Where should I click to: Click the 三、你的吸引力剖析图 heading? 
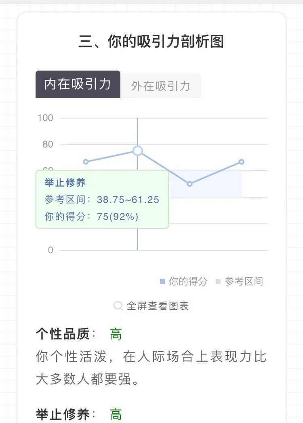tap(151, 42)
